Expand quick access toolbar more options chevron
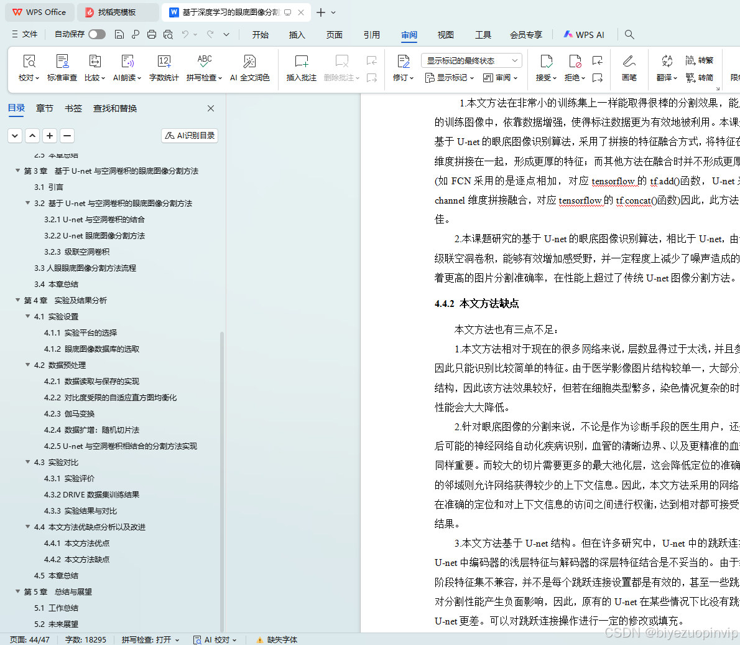The height and width of the screenshot is (645, 740). click(x=226, y=34)
